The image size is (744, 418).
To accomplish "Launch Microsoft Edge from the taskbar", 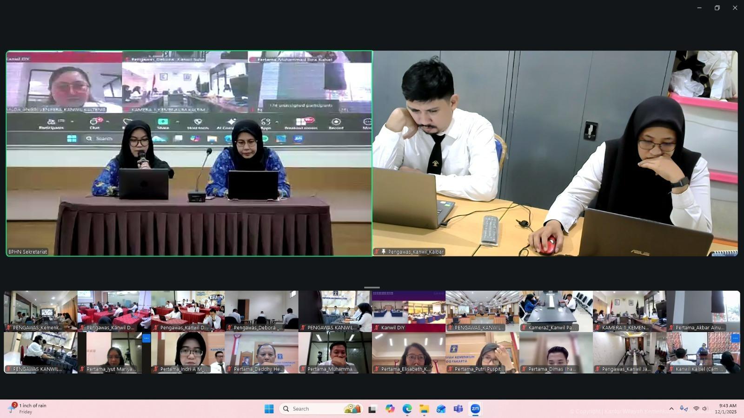I will tap(407, 409).
